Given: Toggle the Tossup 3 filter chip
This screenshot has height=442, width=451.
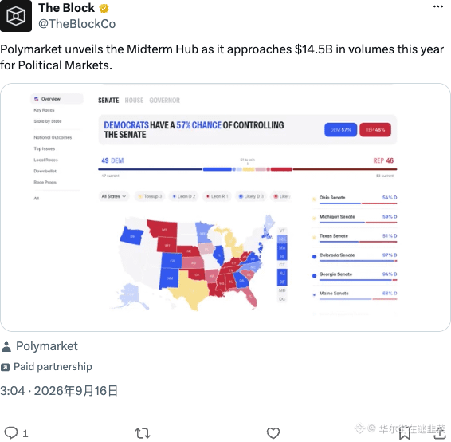Looking at the screenshot, I should (150, 196).
